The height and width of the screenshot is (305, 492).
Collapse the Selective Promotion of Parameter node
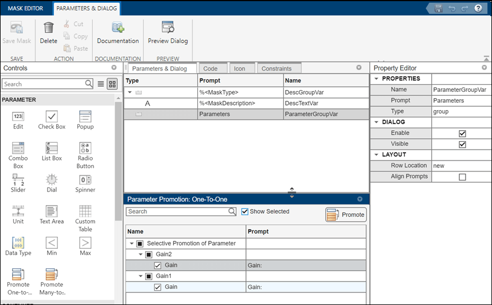click(131, 244)
